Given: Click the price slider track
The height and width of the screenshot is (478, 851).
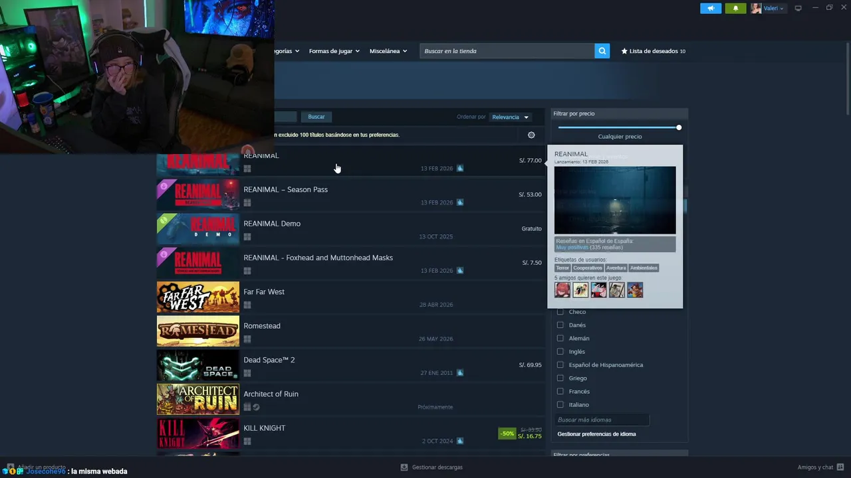Looking at the screenshot, I should coord(617,127).
